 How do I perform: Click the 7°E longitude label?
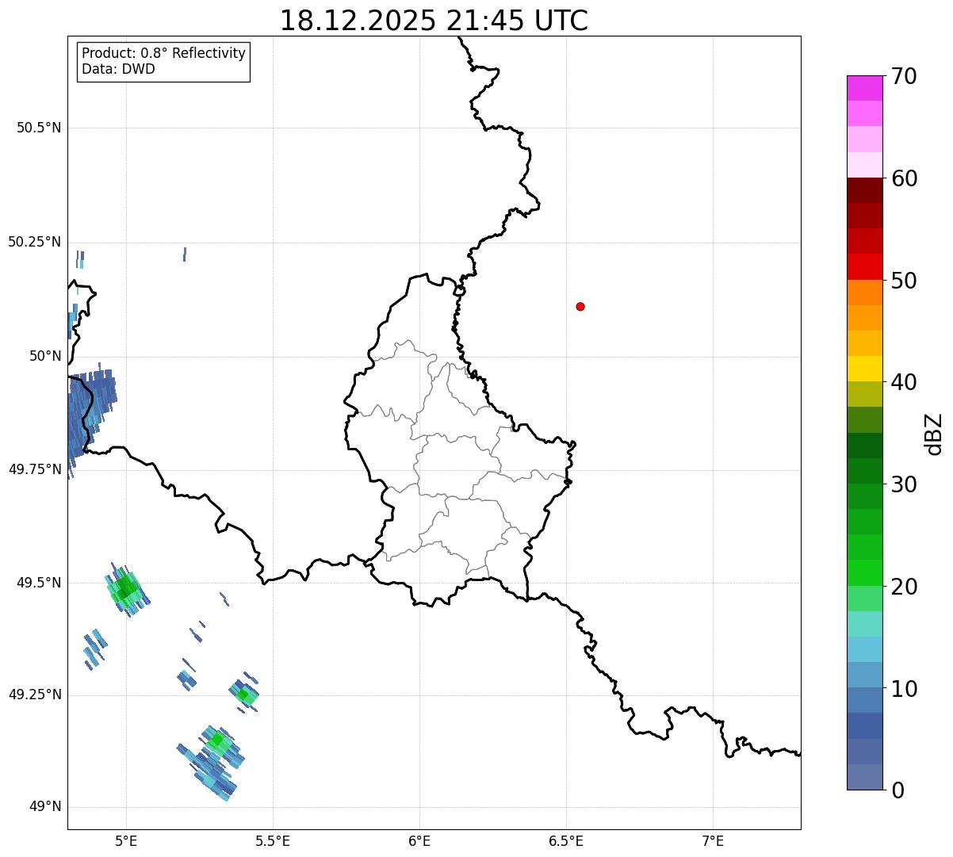pyautogui.click(x=713, y=841)
